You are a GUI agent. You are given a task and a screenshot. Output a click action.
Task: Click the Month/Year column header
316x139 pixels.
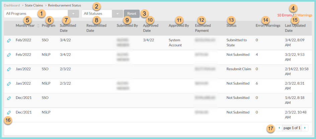pos(25,26)
